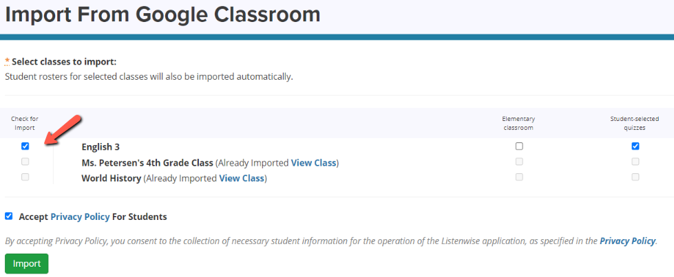Open View Class link for Ms. Petersen's class
The image size is (674, 277).
313,163
